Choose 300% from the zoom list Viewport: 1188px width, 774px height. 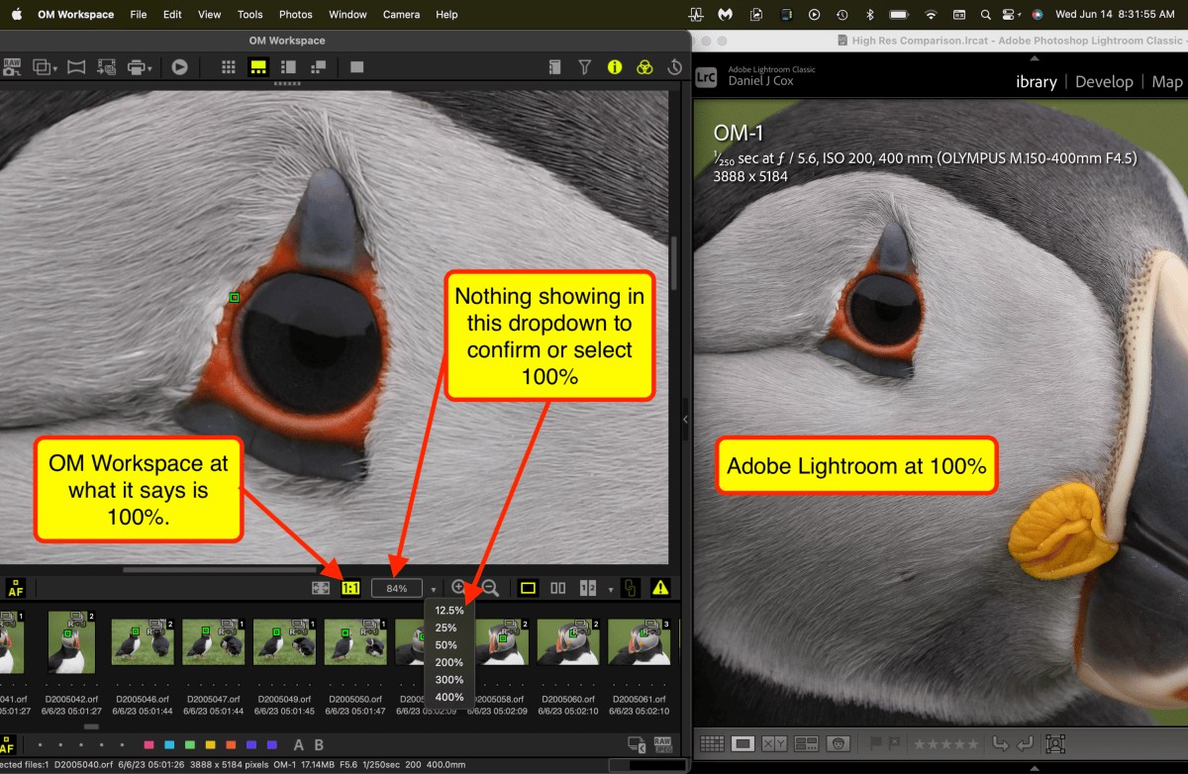pyautogui.click(x=449, y=680)
